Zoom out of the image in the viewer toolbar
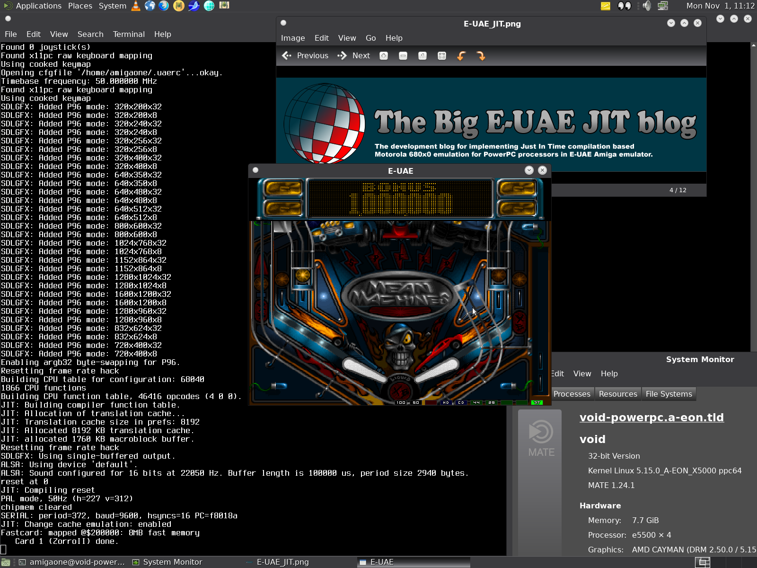 tap(403, 56)
